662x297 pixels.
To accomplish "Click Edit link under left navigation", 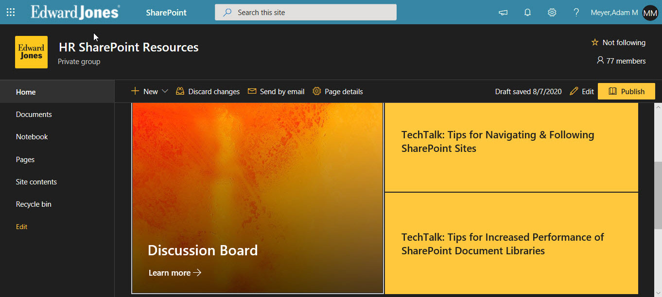I will tap(22, 227).
